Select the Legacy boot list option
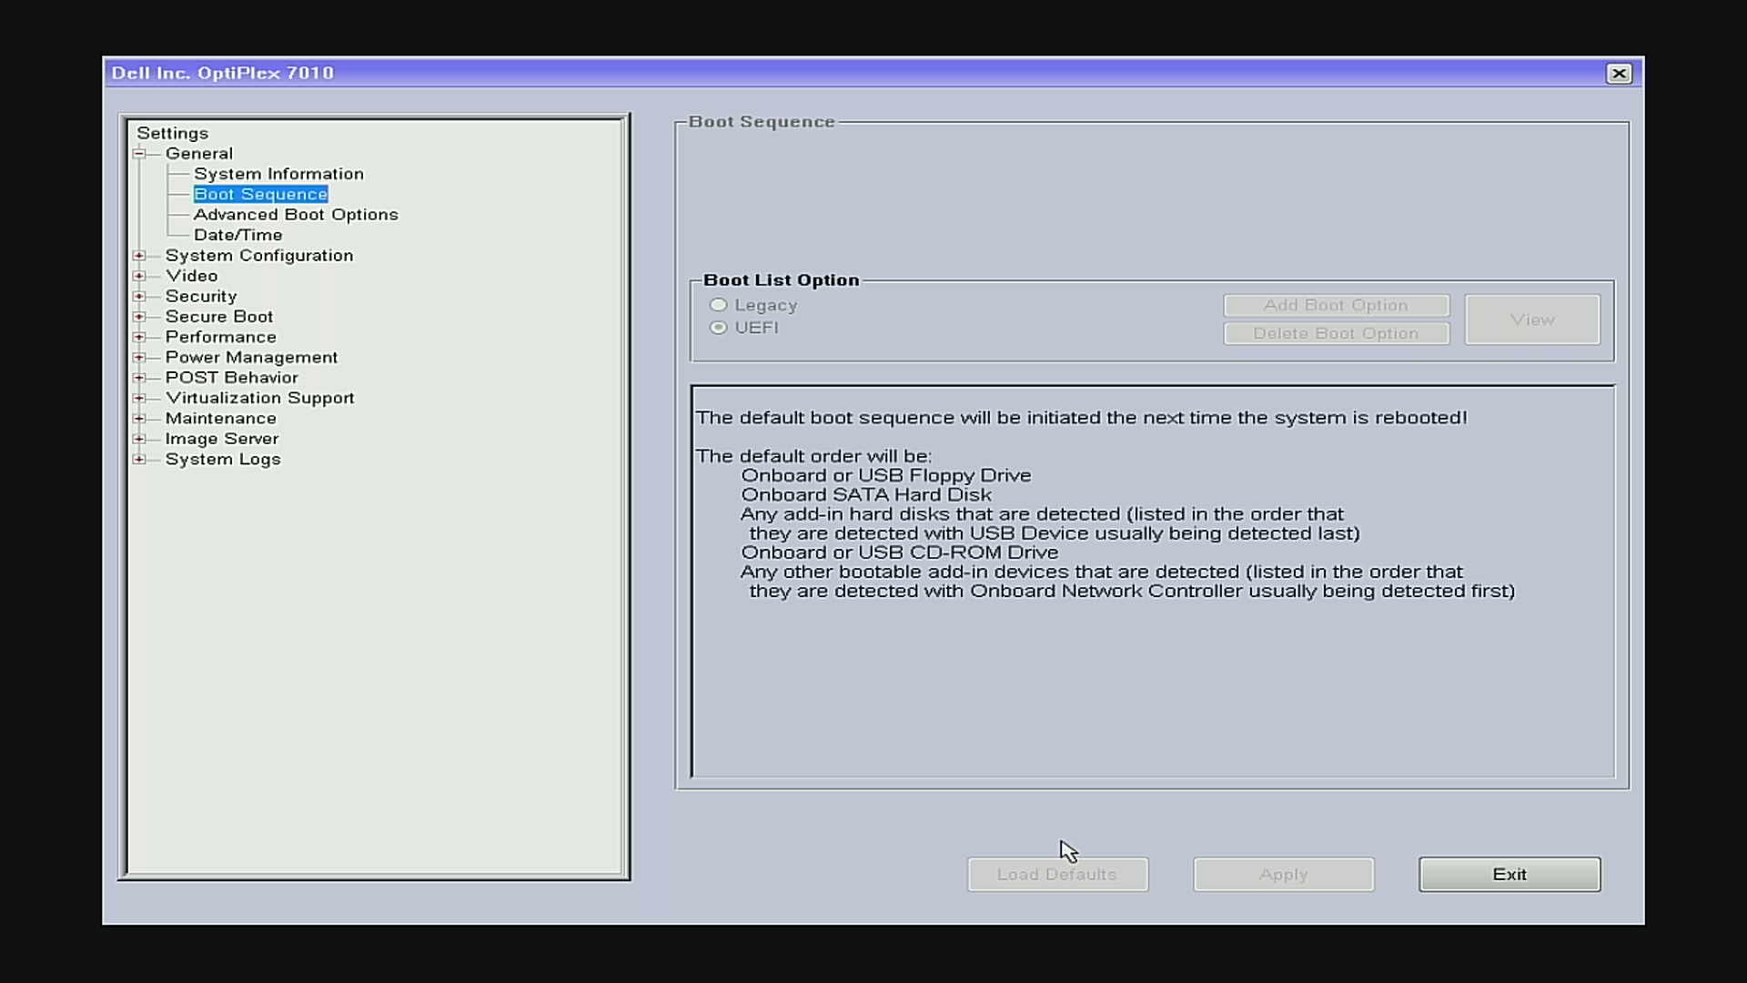 click(x=719, y=305)
